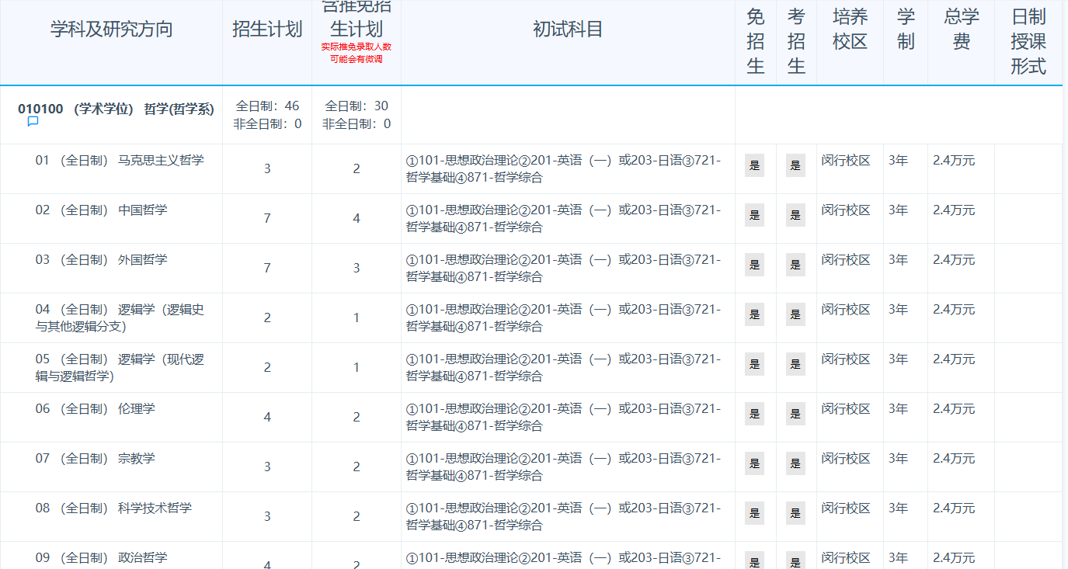Click the 含推免招生计划 column header
Viewport: 1068px width, 569px height.
click(x=356, y=22)
